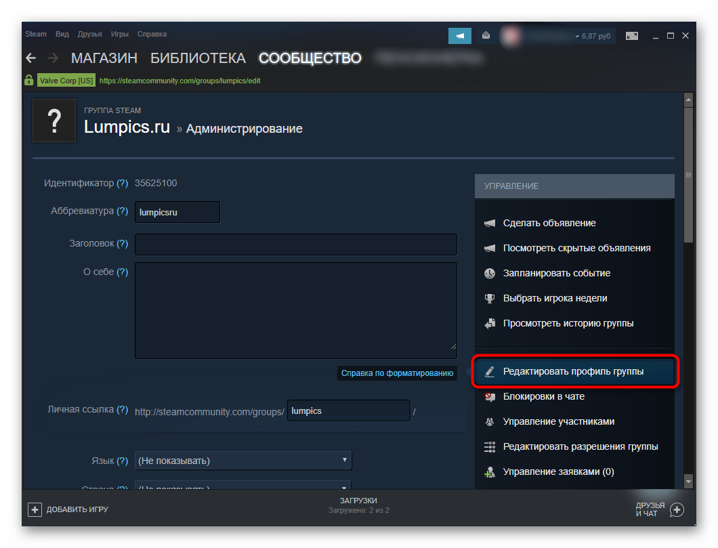This screenshot has height=548, width=718.
Task: Click Просмотреть историю группы link
Action: pos(568,323)
